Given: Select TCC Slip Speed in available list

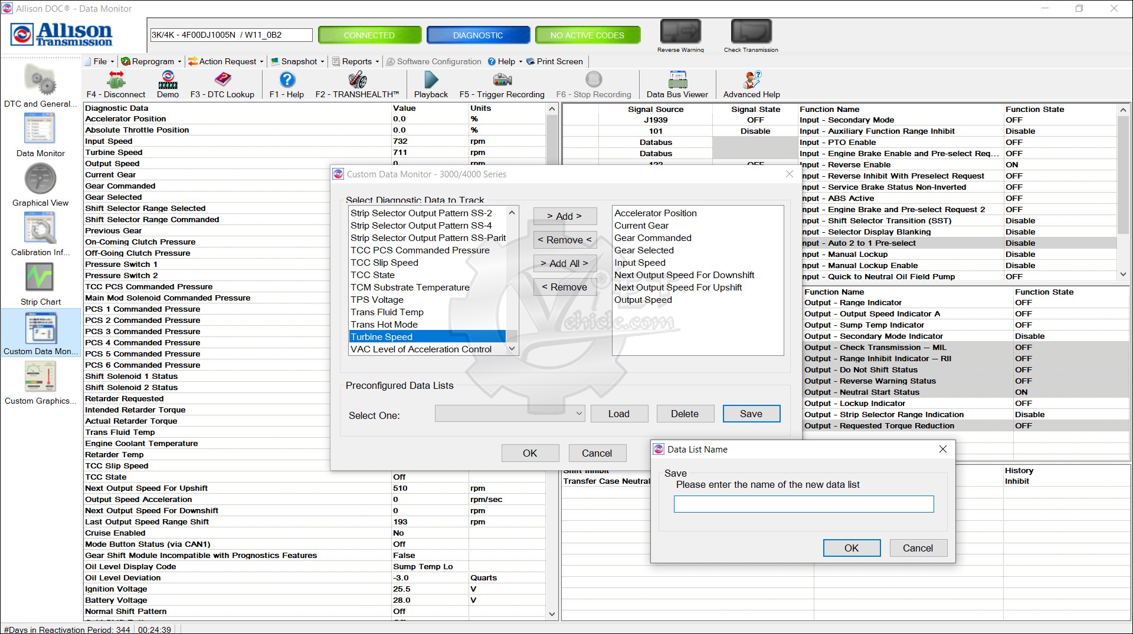Looking at the screenshot, I should [384, 263].
